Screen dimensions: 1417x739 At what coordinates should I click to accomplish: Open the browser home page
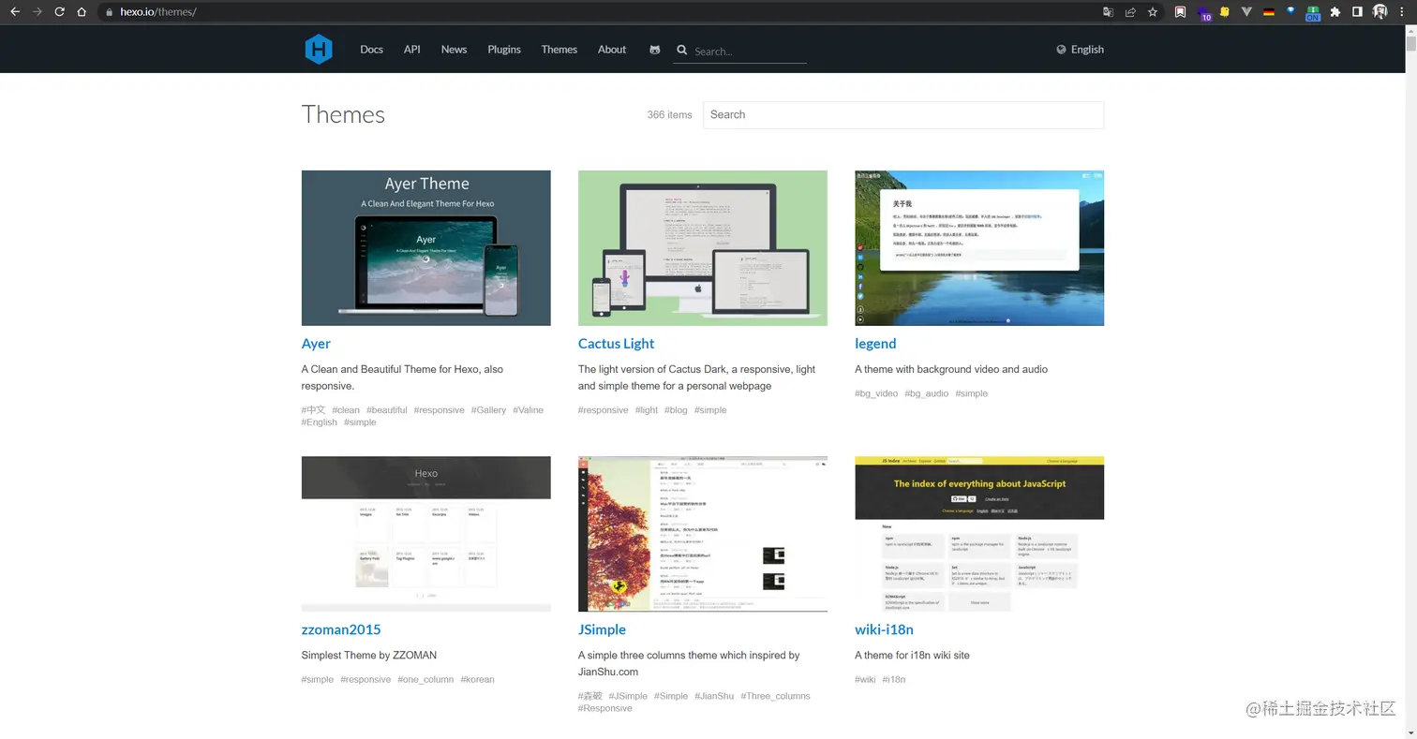pos(82,12)
